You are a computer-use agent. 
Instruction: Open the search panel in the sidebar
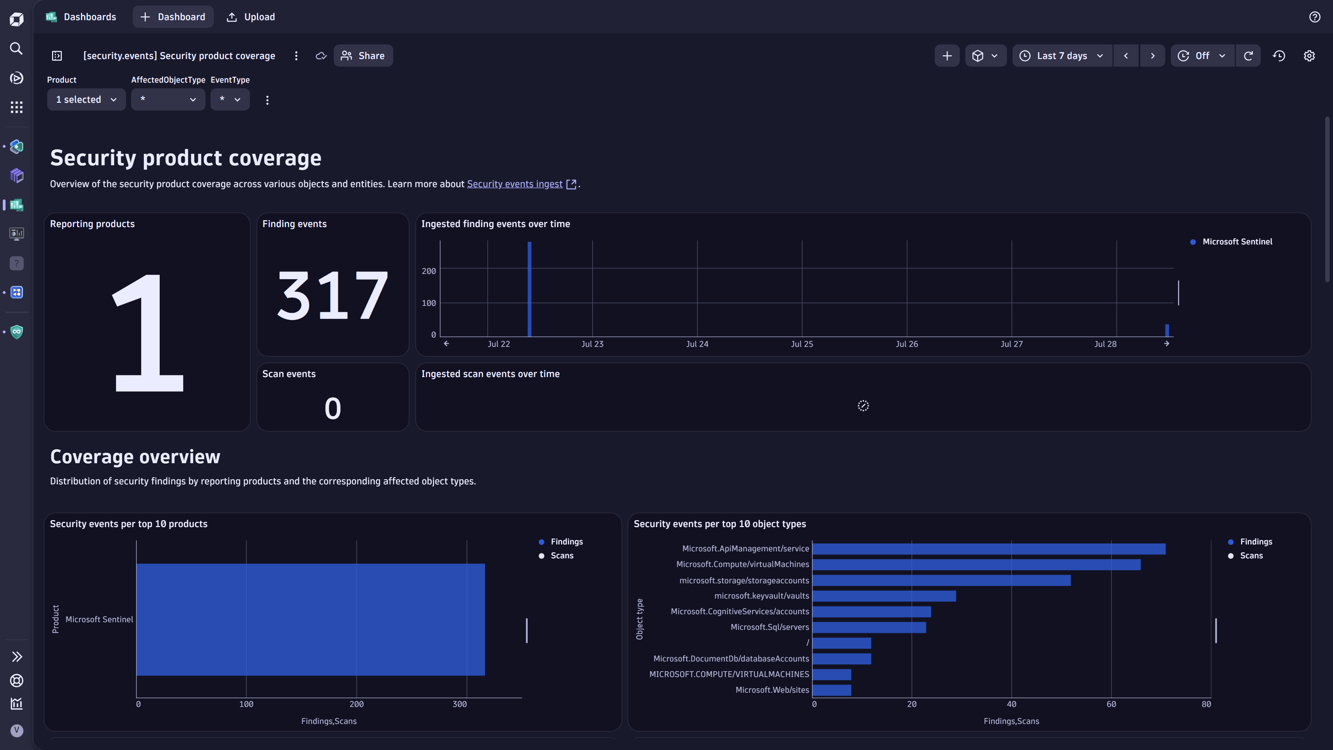pyautogui.click(x=16, y=48)
